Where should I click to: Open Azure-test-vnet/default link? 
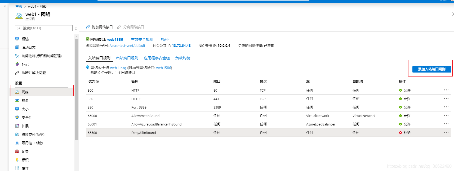click(127, 46)
